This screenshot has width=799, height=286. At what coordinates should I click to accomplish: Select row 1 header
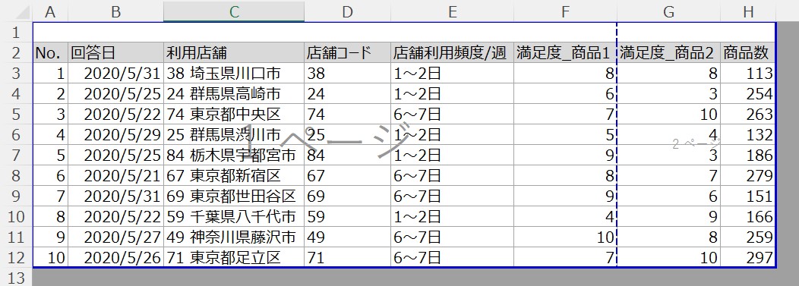[x=16, y=33]
